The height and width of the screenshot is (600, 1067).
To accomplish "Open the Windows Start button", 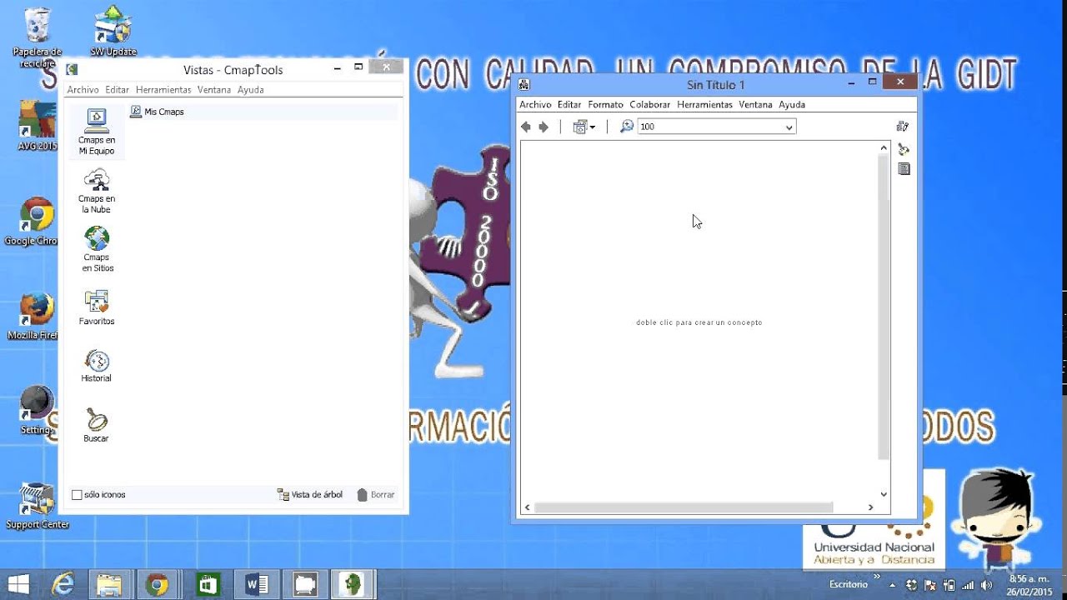I will tap(18, 584).
